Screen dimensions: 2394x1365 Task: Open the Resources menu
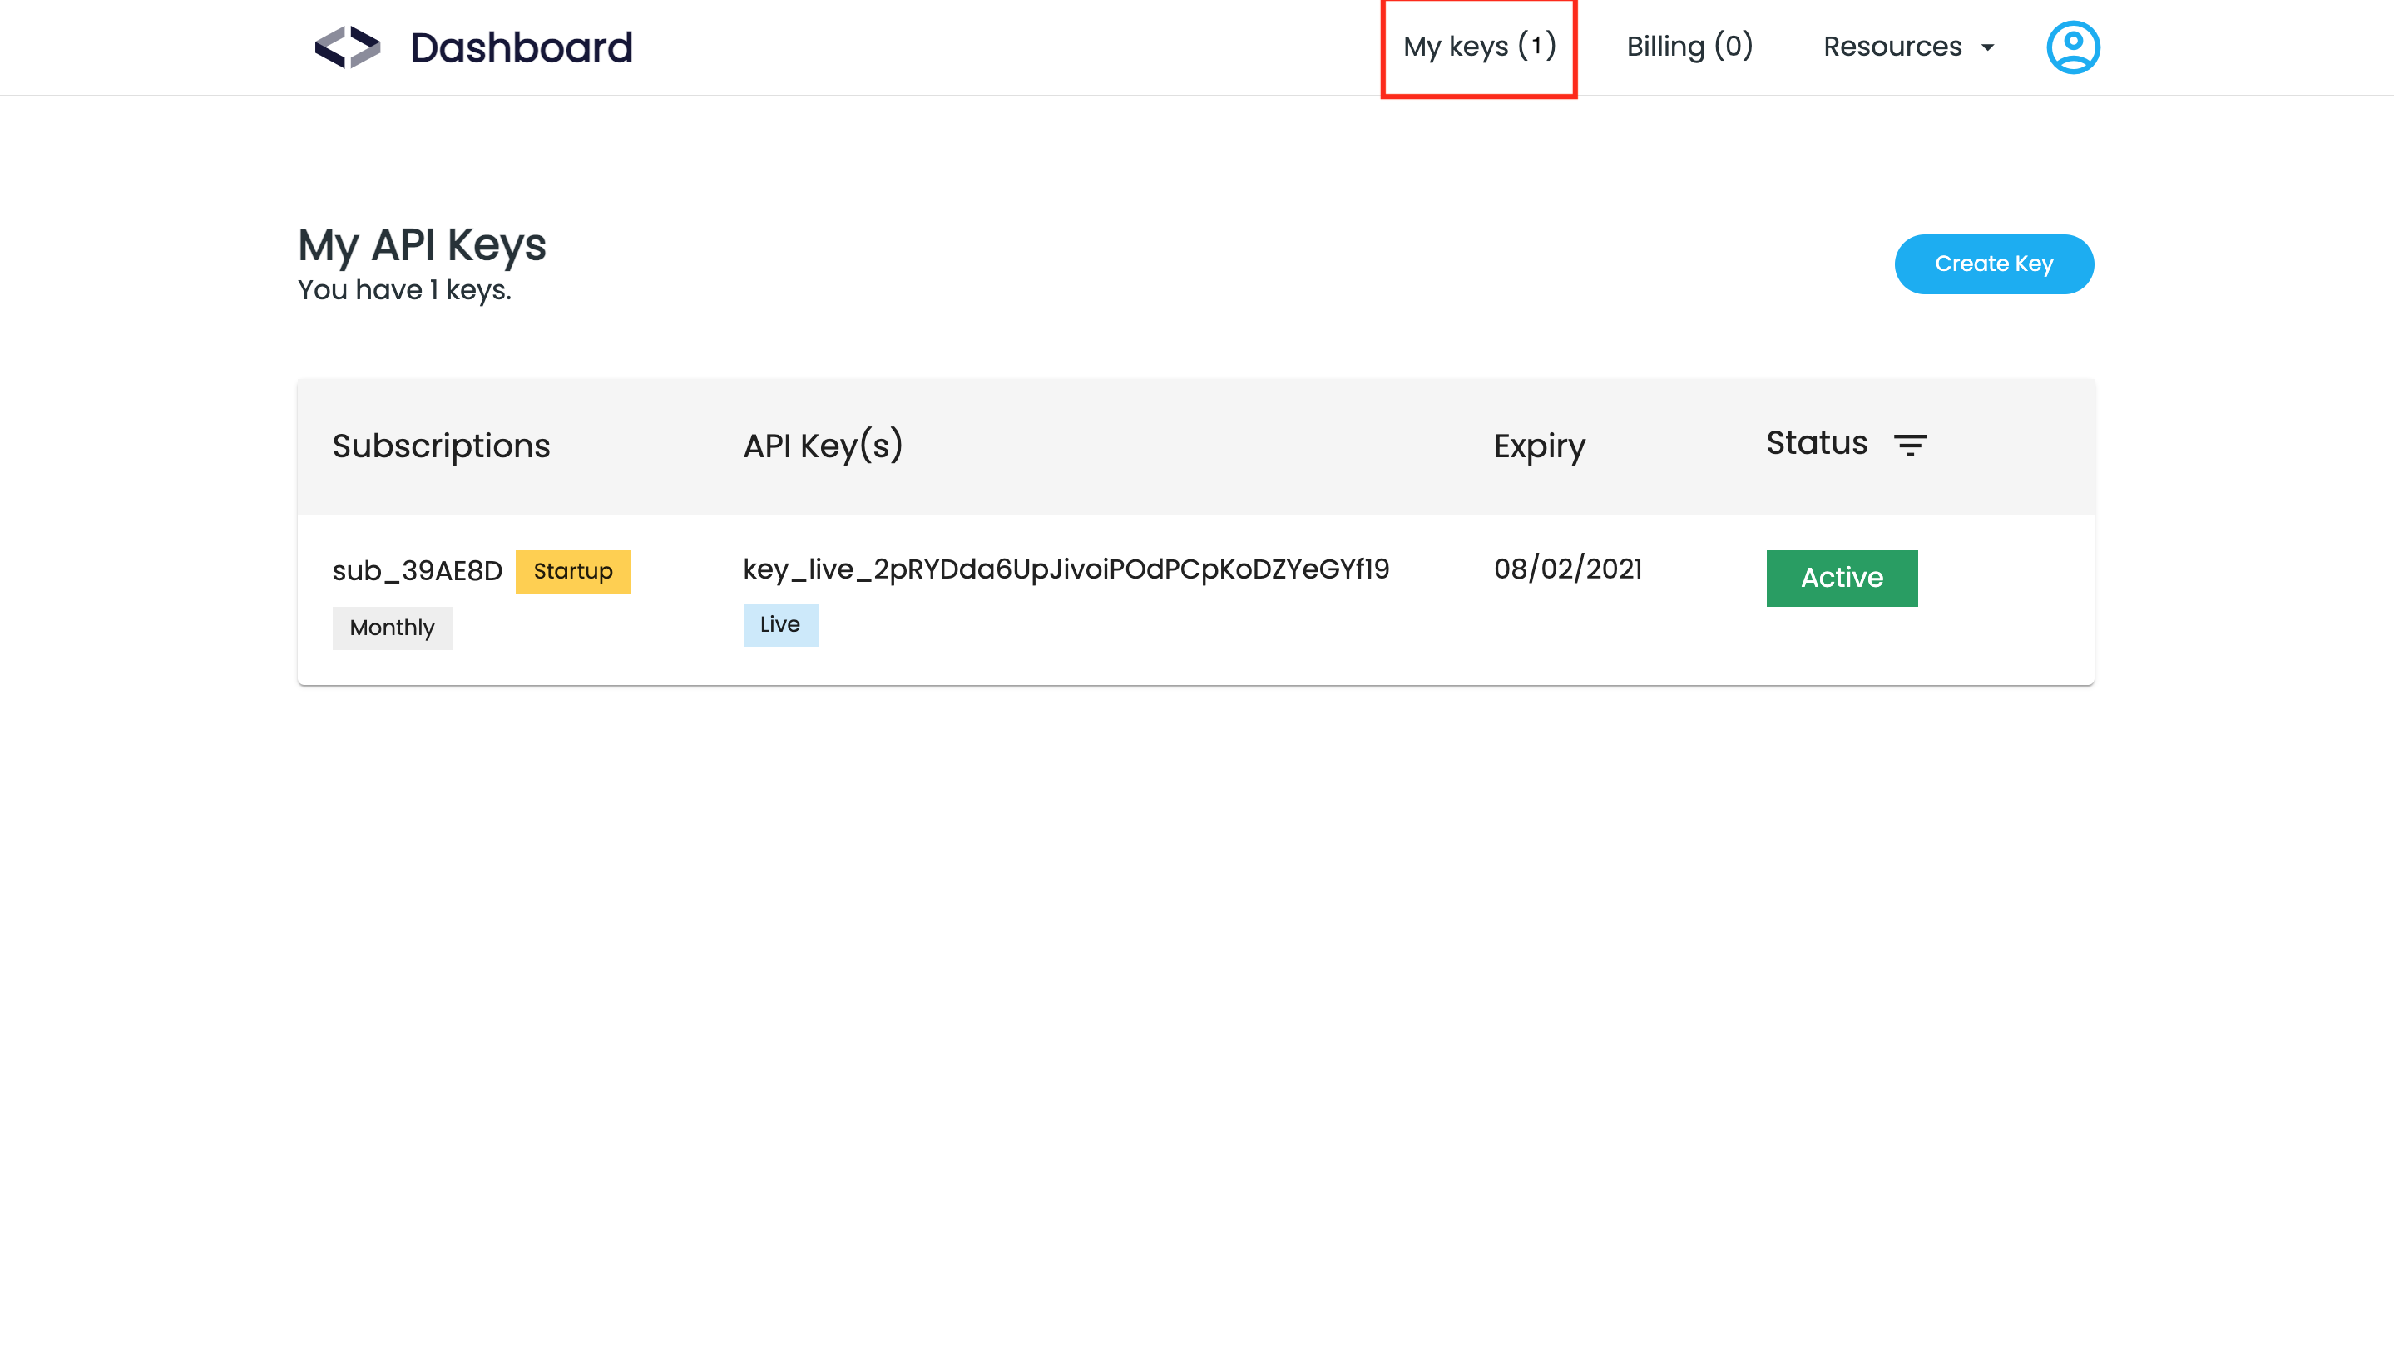click(x=1892, y=47)
